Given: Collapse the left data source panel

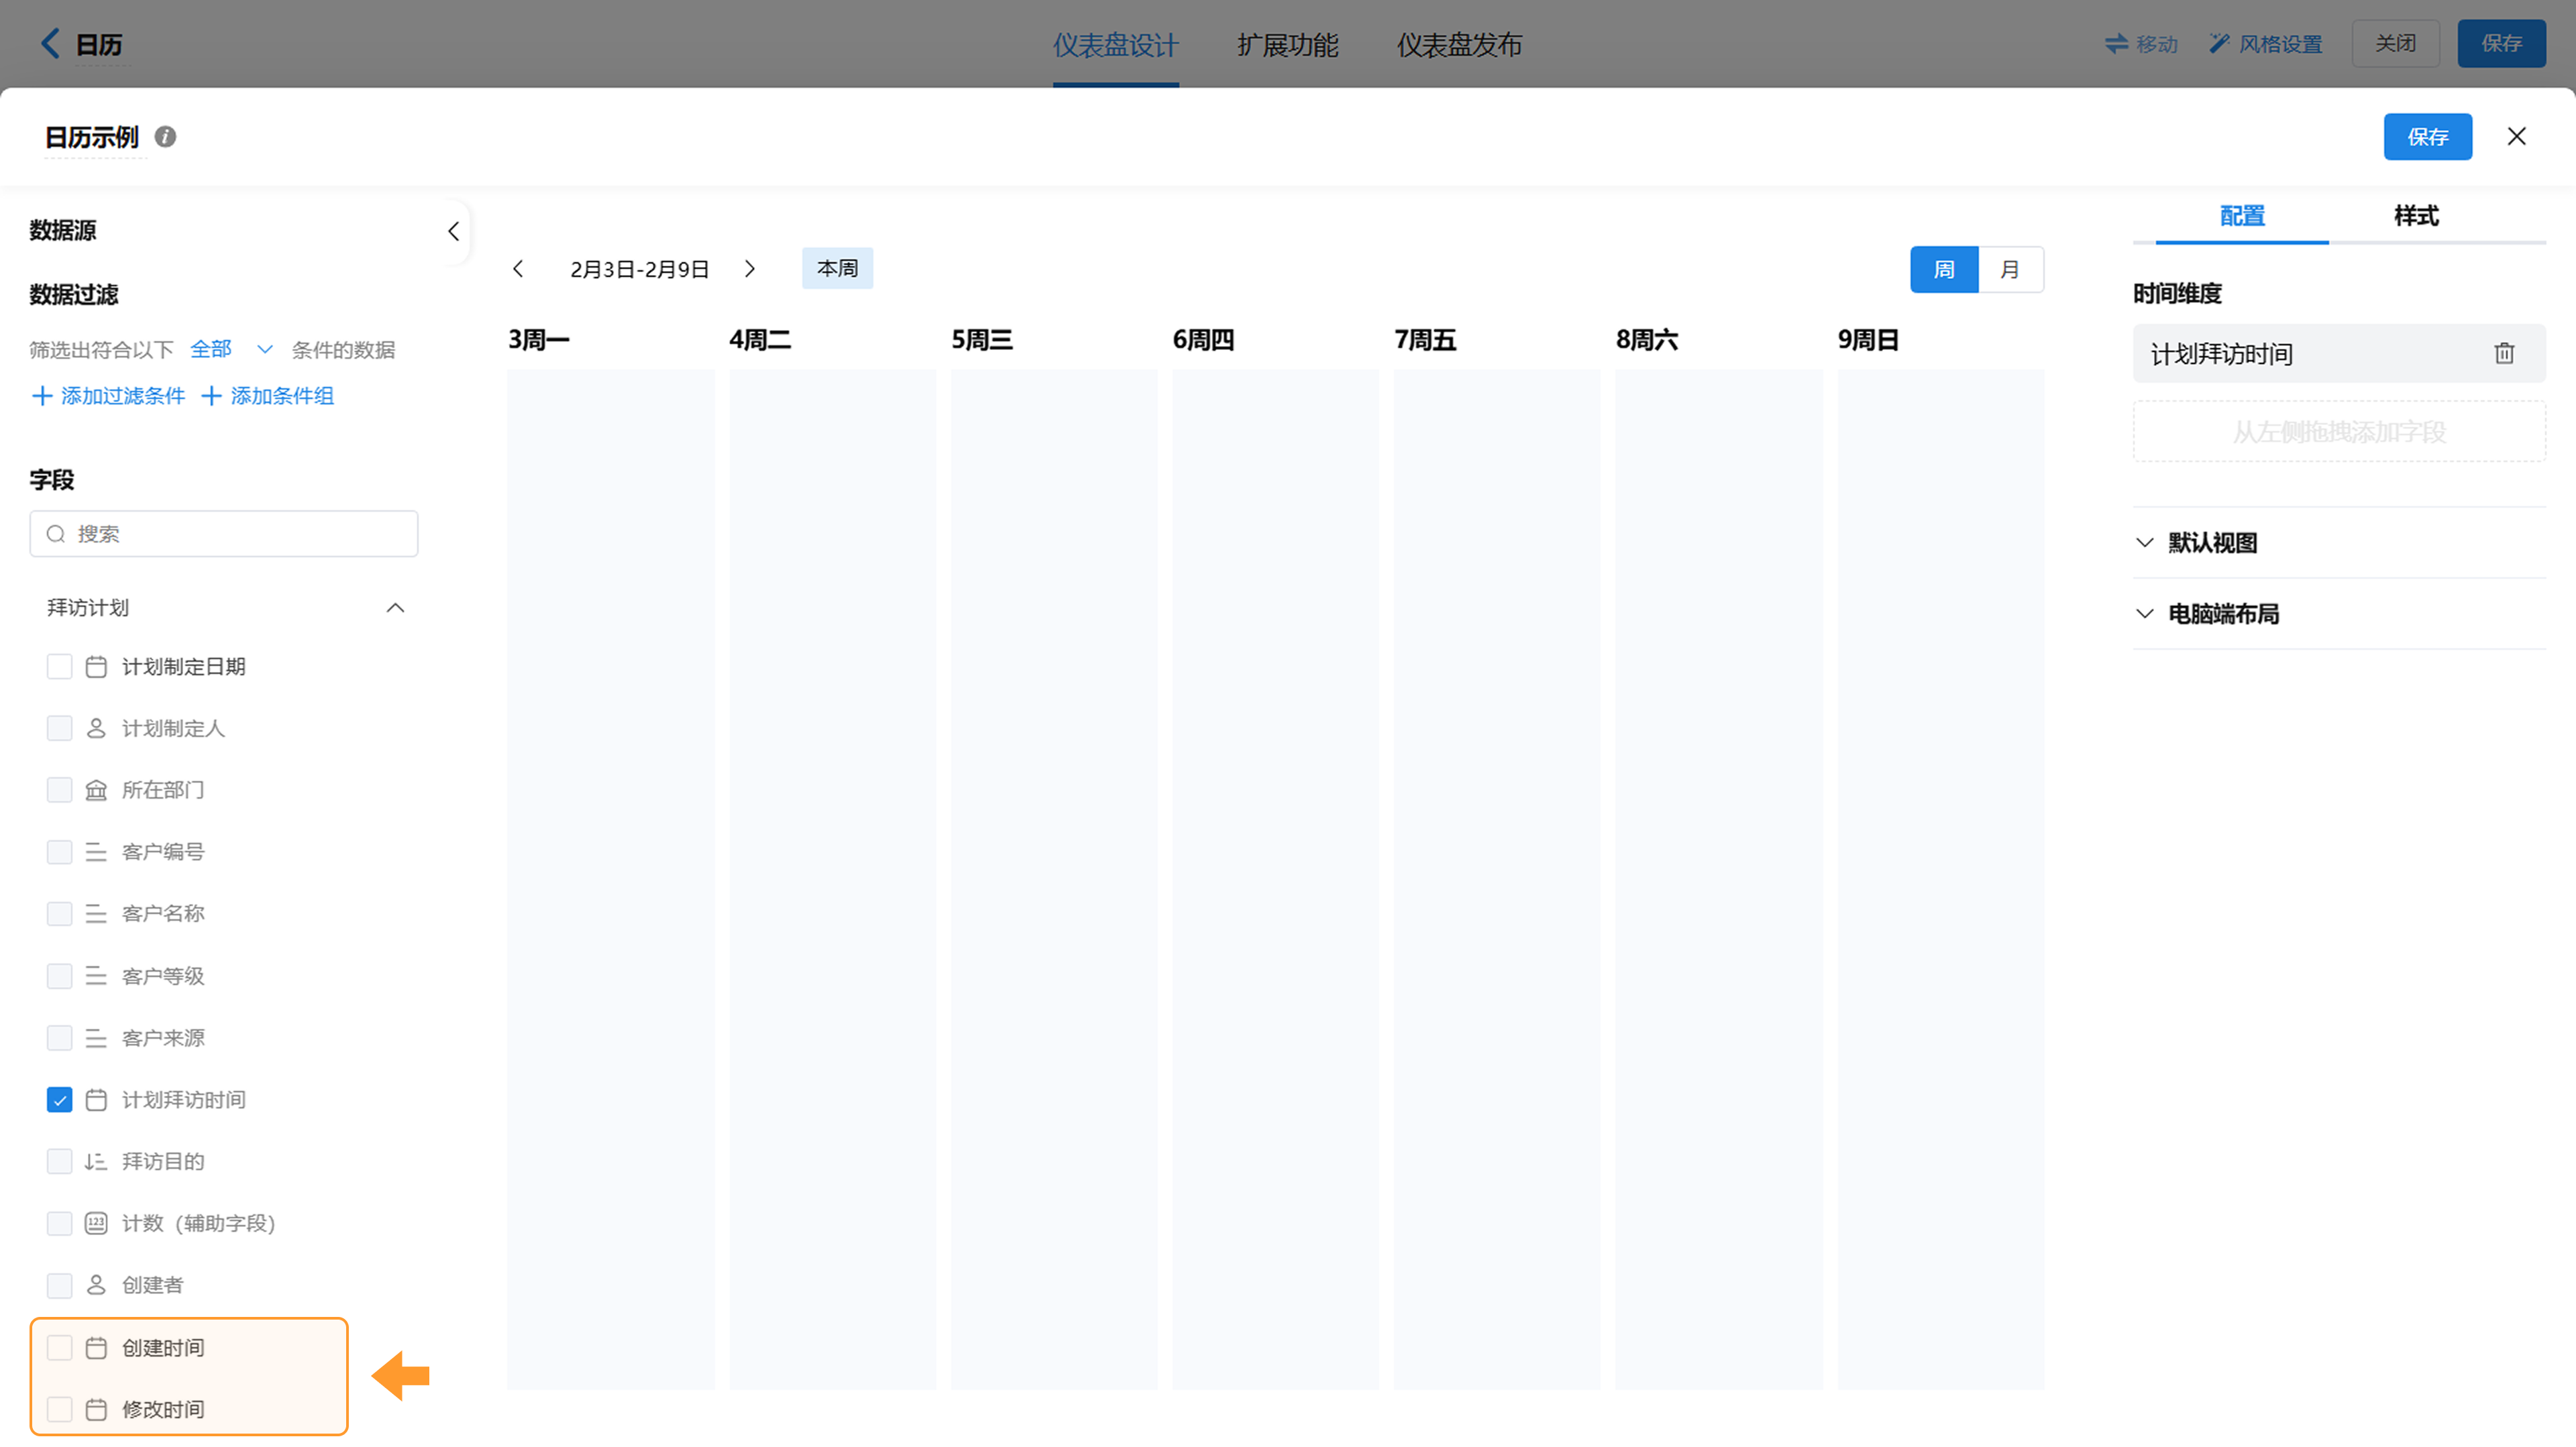Looking at the screenshot, I should click(x=453, y=231).
